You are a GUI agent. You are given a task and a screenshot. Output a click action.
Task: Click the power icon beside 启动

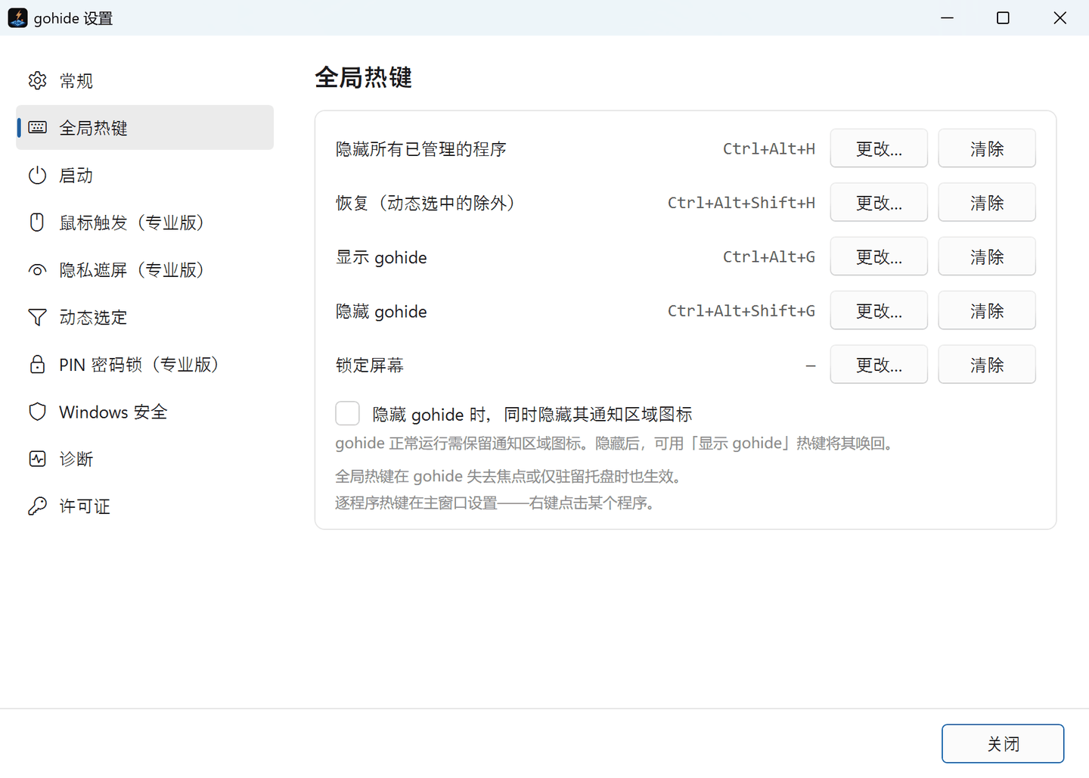pos(37,175)
